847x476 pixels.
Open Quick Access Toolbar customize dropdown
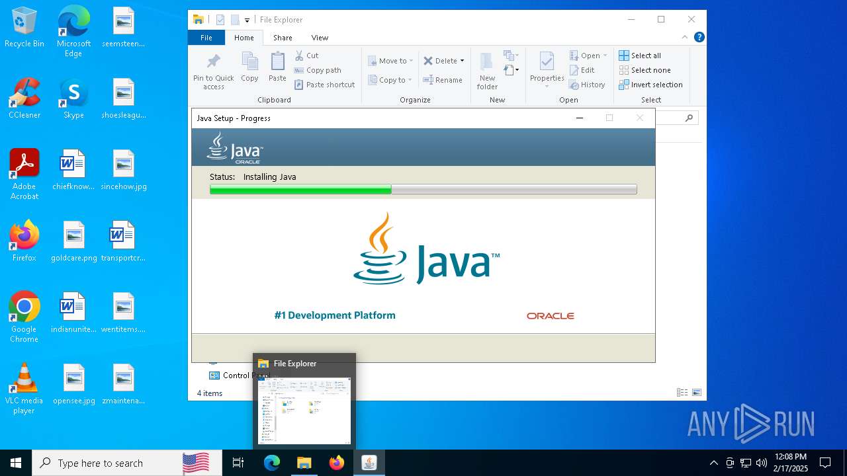pos(247,20)
